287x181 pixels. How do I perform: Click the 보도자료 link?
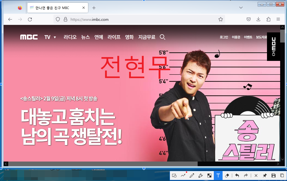262,37
